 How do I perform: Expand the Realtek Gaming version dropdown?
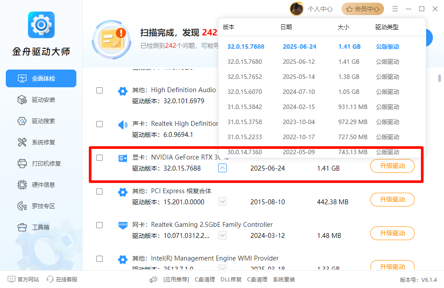point(222,235)
